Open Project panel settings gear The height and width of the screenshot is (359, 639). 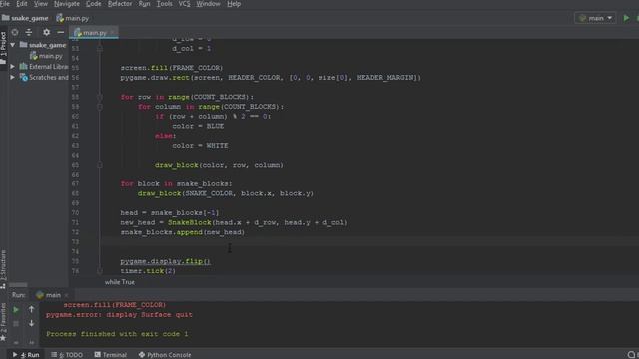[x=47, y=32]
